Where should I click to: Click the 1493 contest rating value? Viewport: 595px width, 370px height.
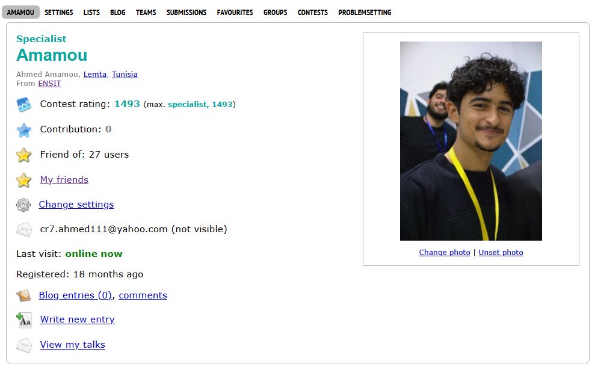click(127, 104)
